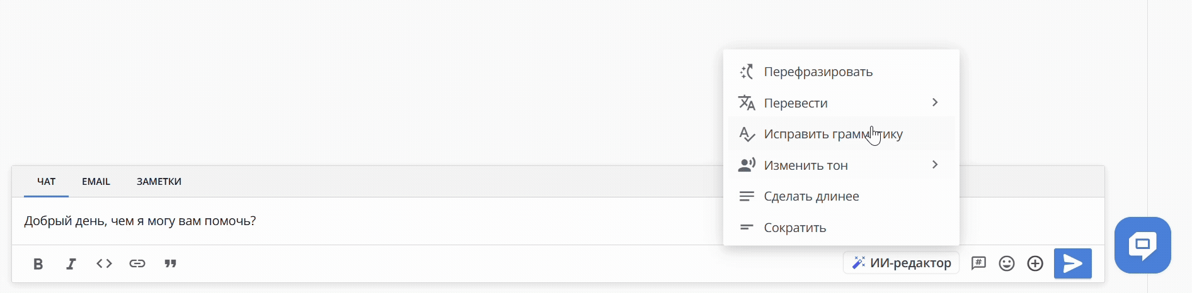Select Сделать длинее option
The height and width of the screenshot is (293, 1192).
(811, 196)
